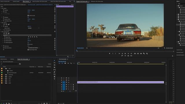The height and width of the screenshot is (104, 185).
Task: Track selected mask backward
Action: pos(31,37)
